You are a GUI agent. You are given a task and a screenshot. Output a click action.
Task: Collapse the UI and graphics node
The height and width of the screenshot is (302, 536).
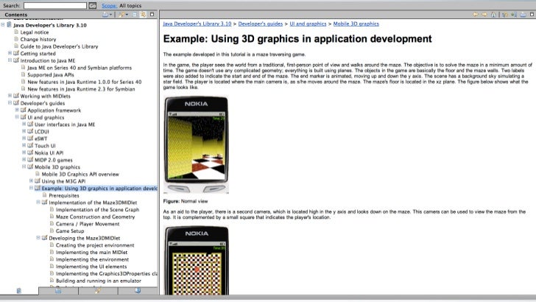(x=17, y=117)
